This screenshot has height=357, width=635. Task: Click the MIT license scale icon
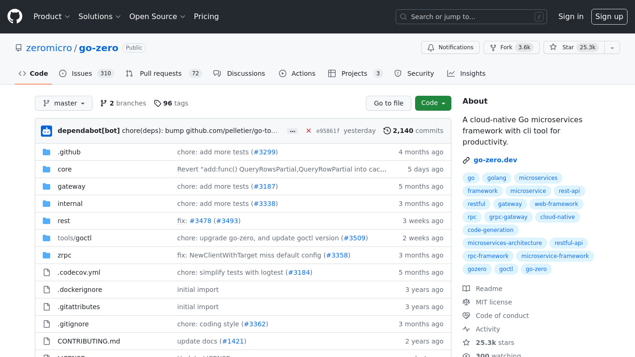466,302
